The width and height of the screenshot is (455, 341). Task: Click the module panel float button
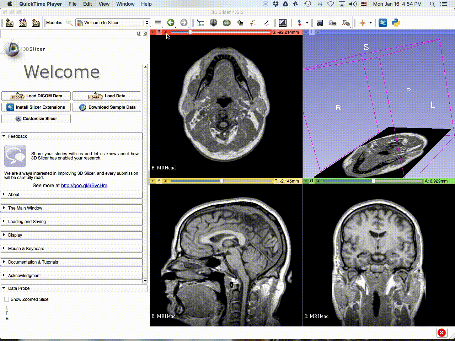pyautogui.click(x=139, y=33)
